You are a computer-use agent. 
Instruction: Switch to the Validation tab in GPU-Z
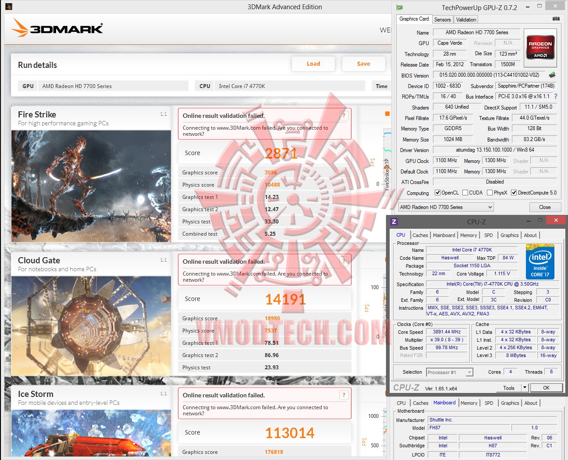point(466,20)
